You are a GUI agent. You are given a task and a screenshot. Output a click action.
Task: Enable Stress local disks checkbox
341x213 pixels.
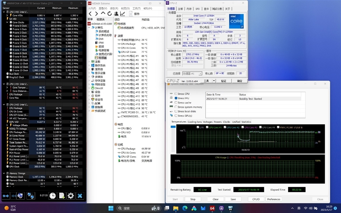click(x=176, y=111)
